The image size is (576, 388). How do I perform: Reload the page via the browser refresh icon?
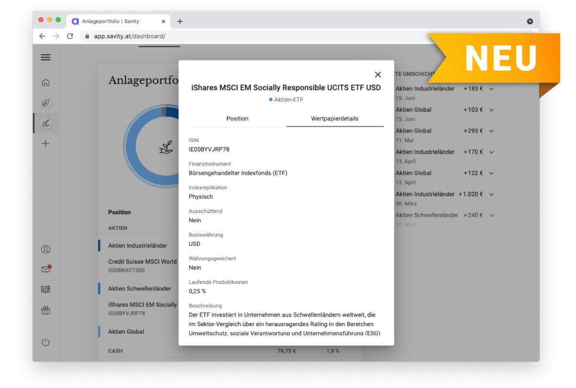pyautogui.click(x=69, y=36)
